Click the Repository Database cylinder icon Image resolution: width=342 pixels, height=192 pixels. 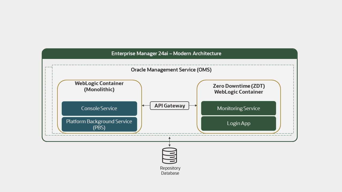point(169,156)
